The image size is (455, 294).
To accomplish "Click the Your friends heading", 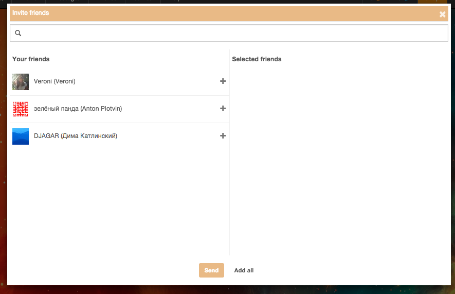I will pos(31,59).
